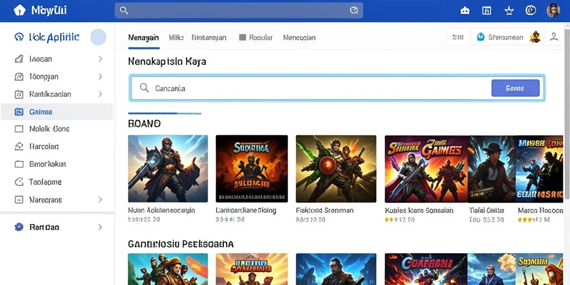Image resolution: width=570 pixels, height=285 pixels.
Task: Click the folder icon beside Bmerkakai
Action: (x=19, y=164)
